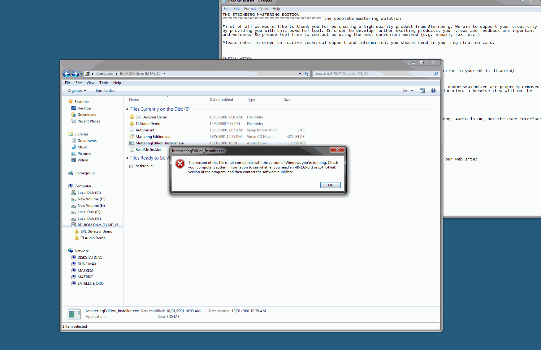Toggle the preview pane button
Image resolution: width=541 pixels, height=350 pixels.
pos(422,91)
